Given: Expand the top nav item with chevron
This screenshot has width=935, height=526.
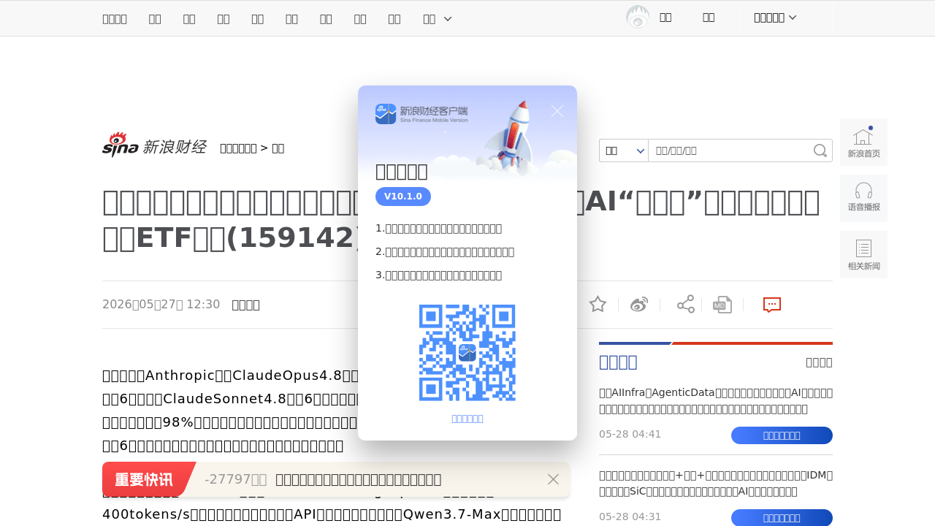Looking at the screenshot, I should point(438,19).
